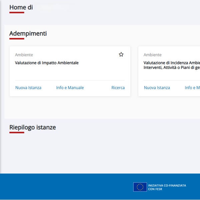Open Info e Manuale in the Incidenza card

coord(192,88)
